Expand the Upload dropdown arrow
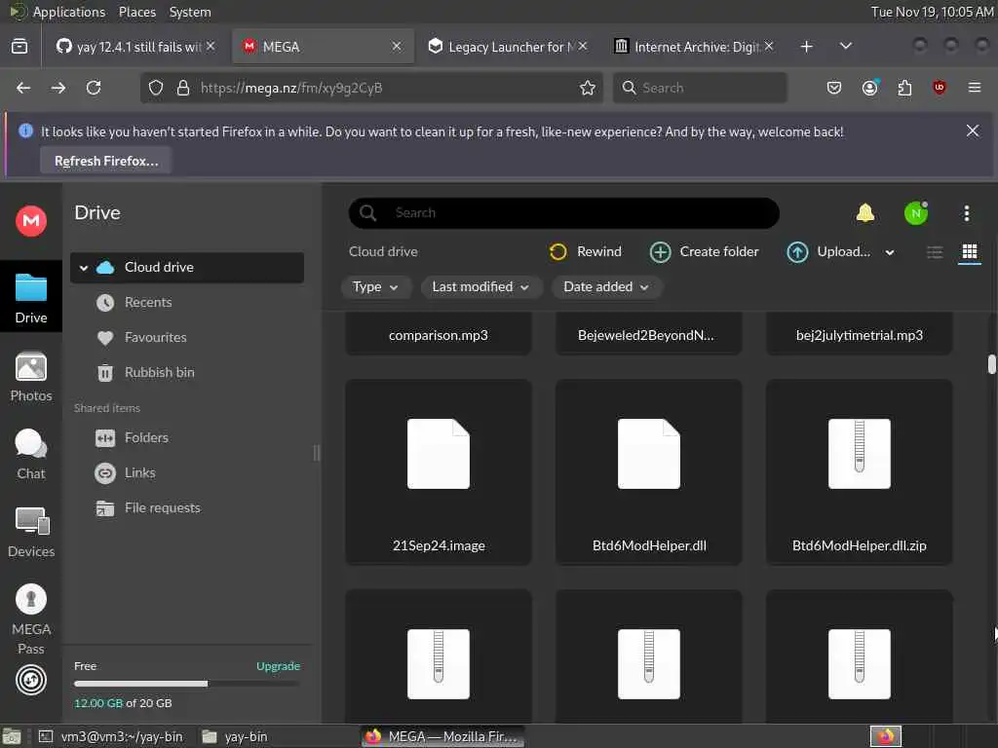 [890, 252]
